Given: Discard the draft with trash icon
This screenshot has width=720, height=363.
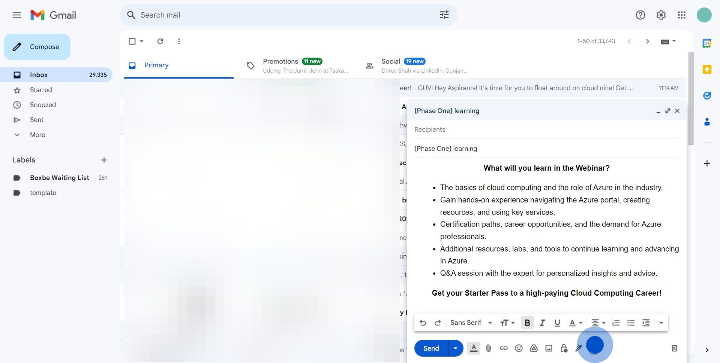Looking at the screenshot, I should 674,348.
